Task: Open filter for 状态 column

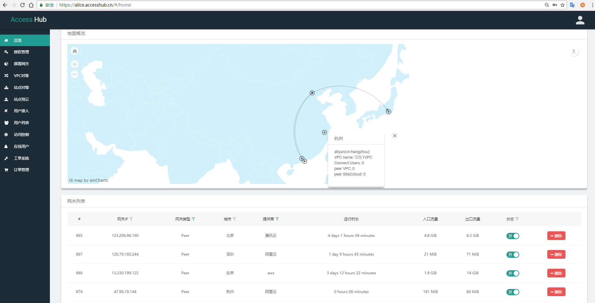Action: coord(517,219)
